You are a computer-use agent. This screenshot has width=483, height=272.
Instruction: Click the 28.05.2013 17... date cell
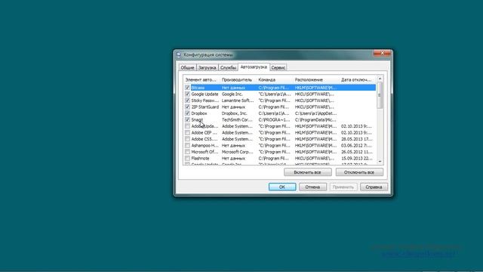(x=356, y=139)
